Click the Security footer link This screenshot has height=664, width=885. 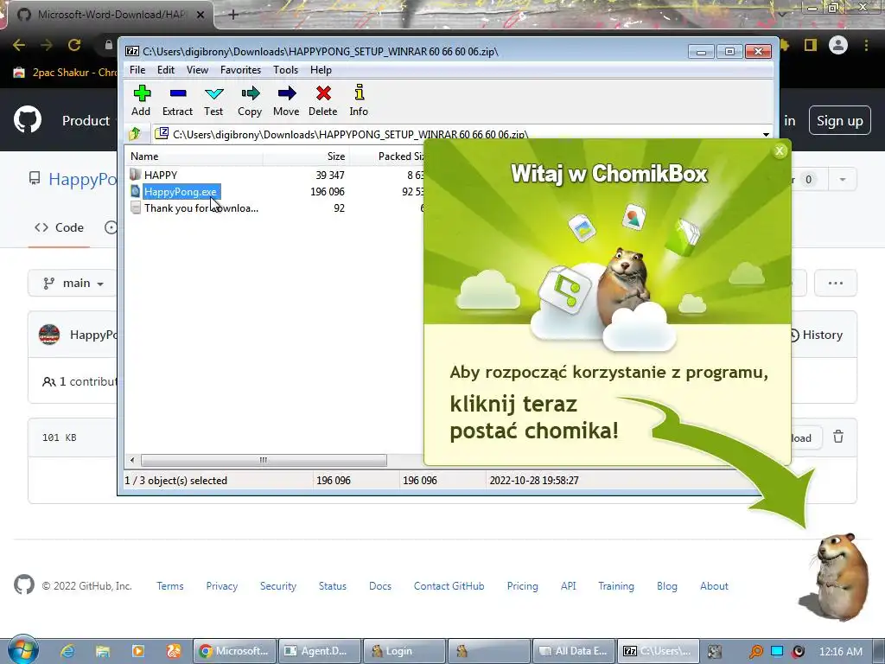click(x=277, y=586)
